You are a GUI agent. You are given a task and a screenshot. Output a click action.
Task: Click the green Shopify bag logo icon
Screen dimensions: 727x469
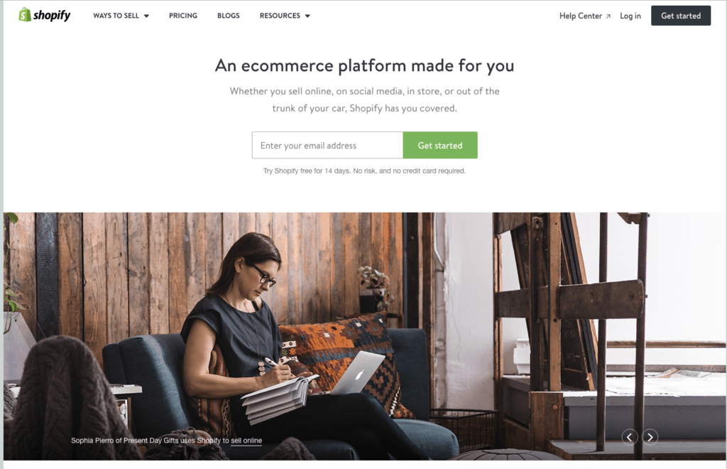25,15
